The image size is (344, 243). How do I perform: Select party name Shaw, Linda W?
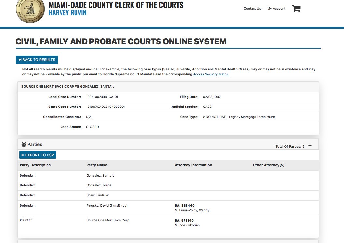coord(97,195)
